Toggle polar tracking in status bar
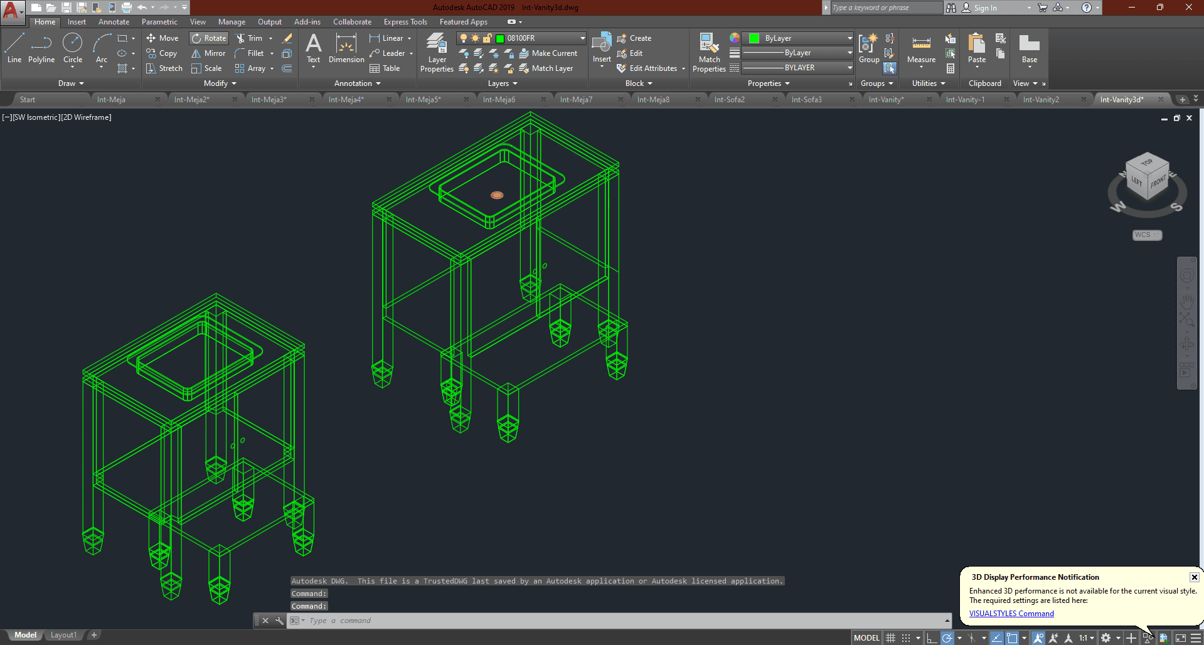1204x645 pixels. (947, 638)
